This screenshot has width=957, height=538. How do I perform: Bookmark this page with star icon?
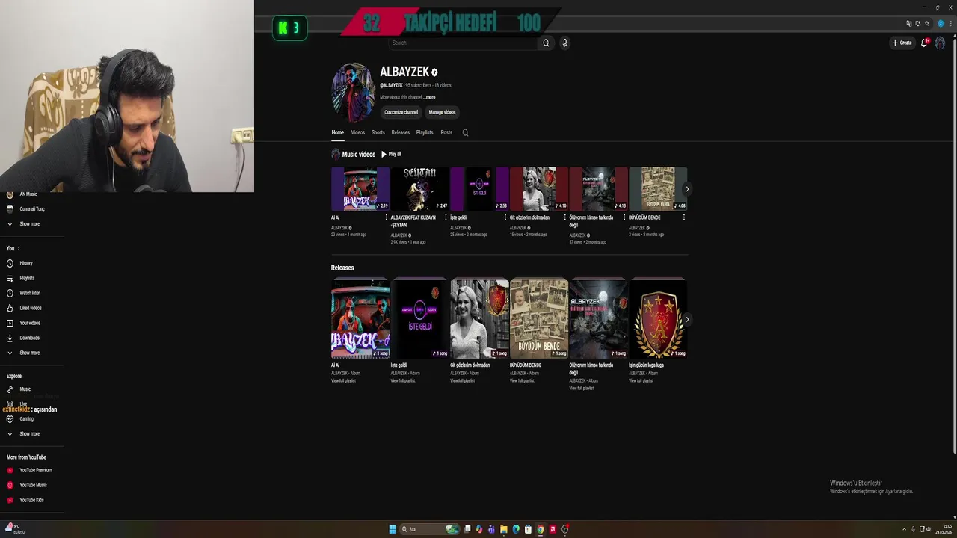927,23
